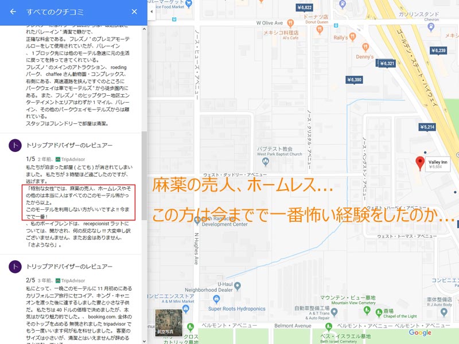Click the 2/5 rating text
Screen dimensions: 459x344
[30, 280]
